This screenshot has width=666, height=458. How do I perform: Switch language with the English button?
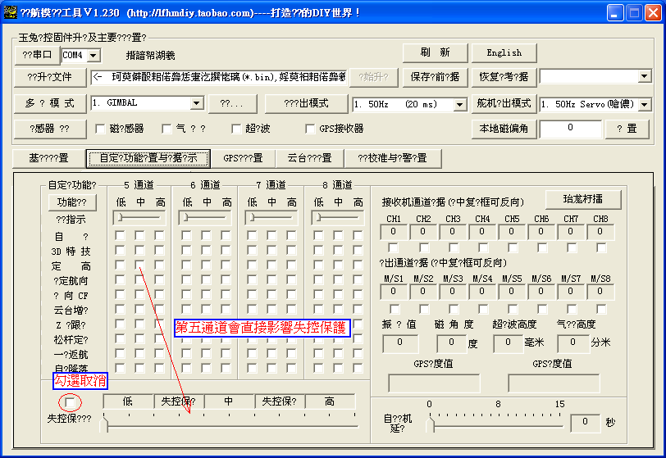(x=504, y=52)
